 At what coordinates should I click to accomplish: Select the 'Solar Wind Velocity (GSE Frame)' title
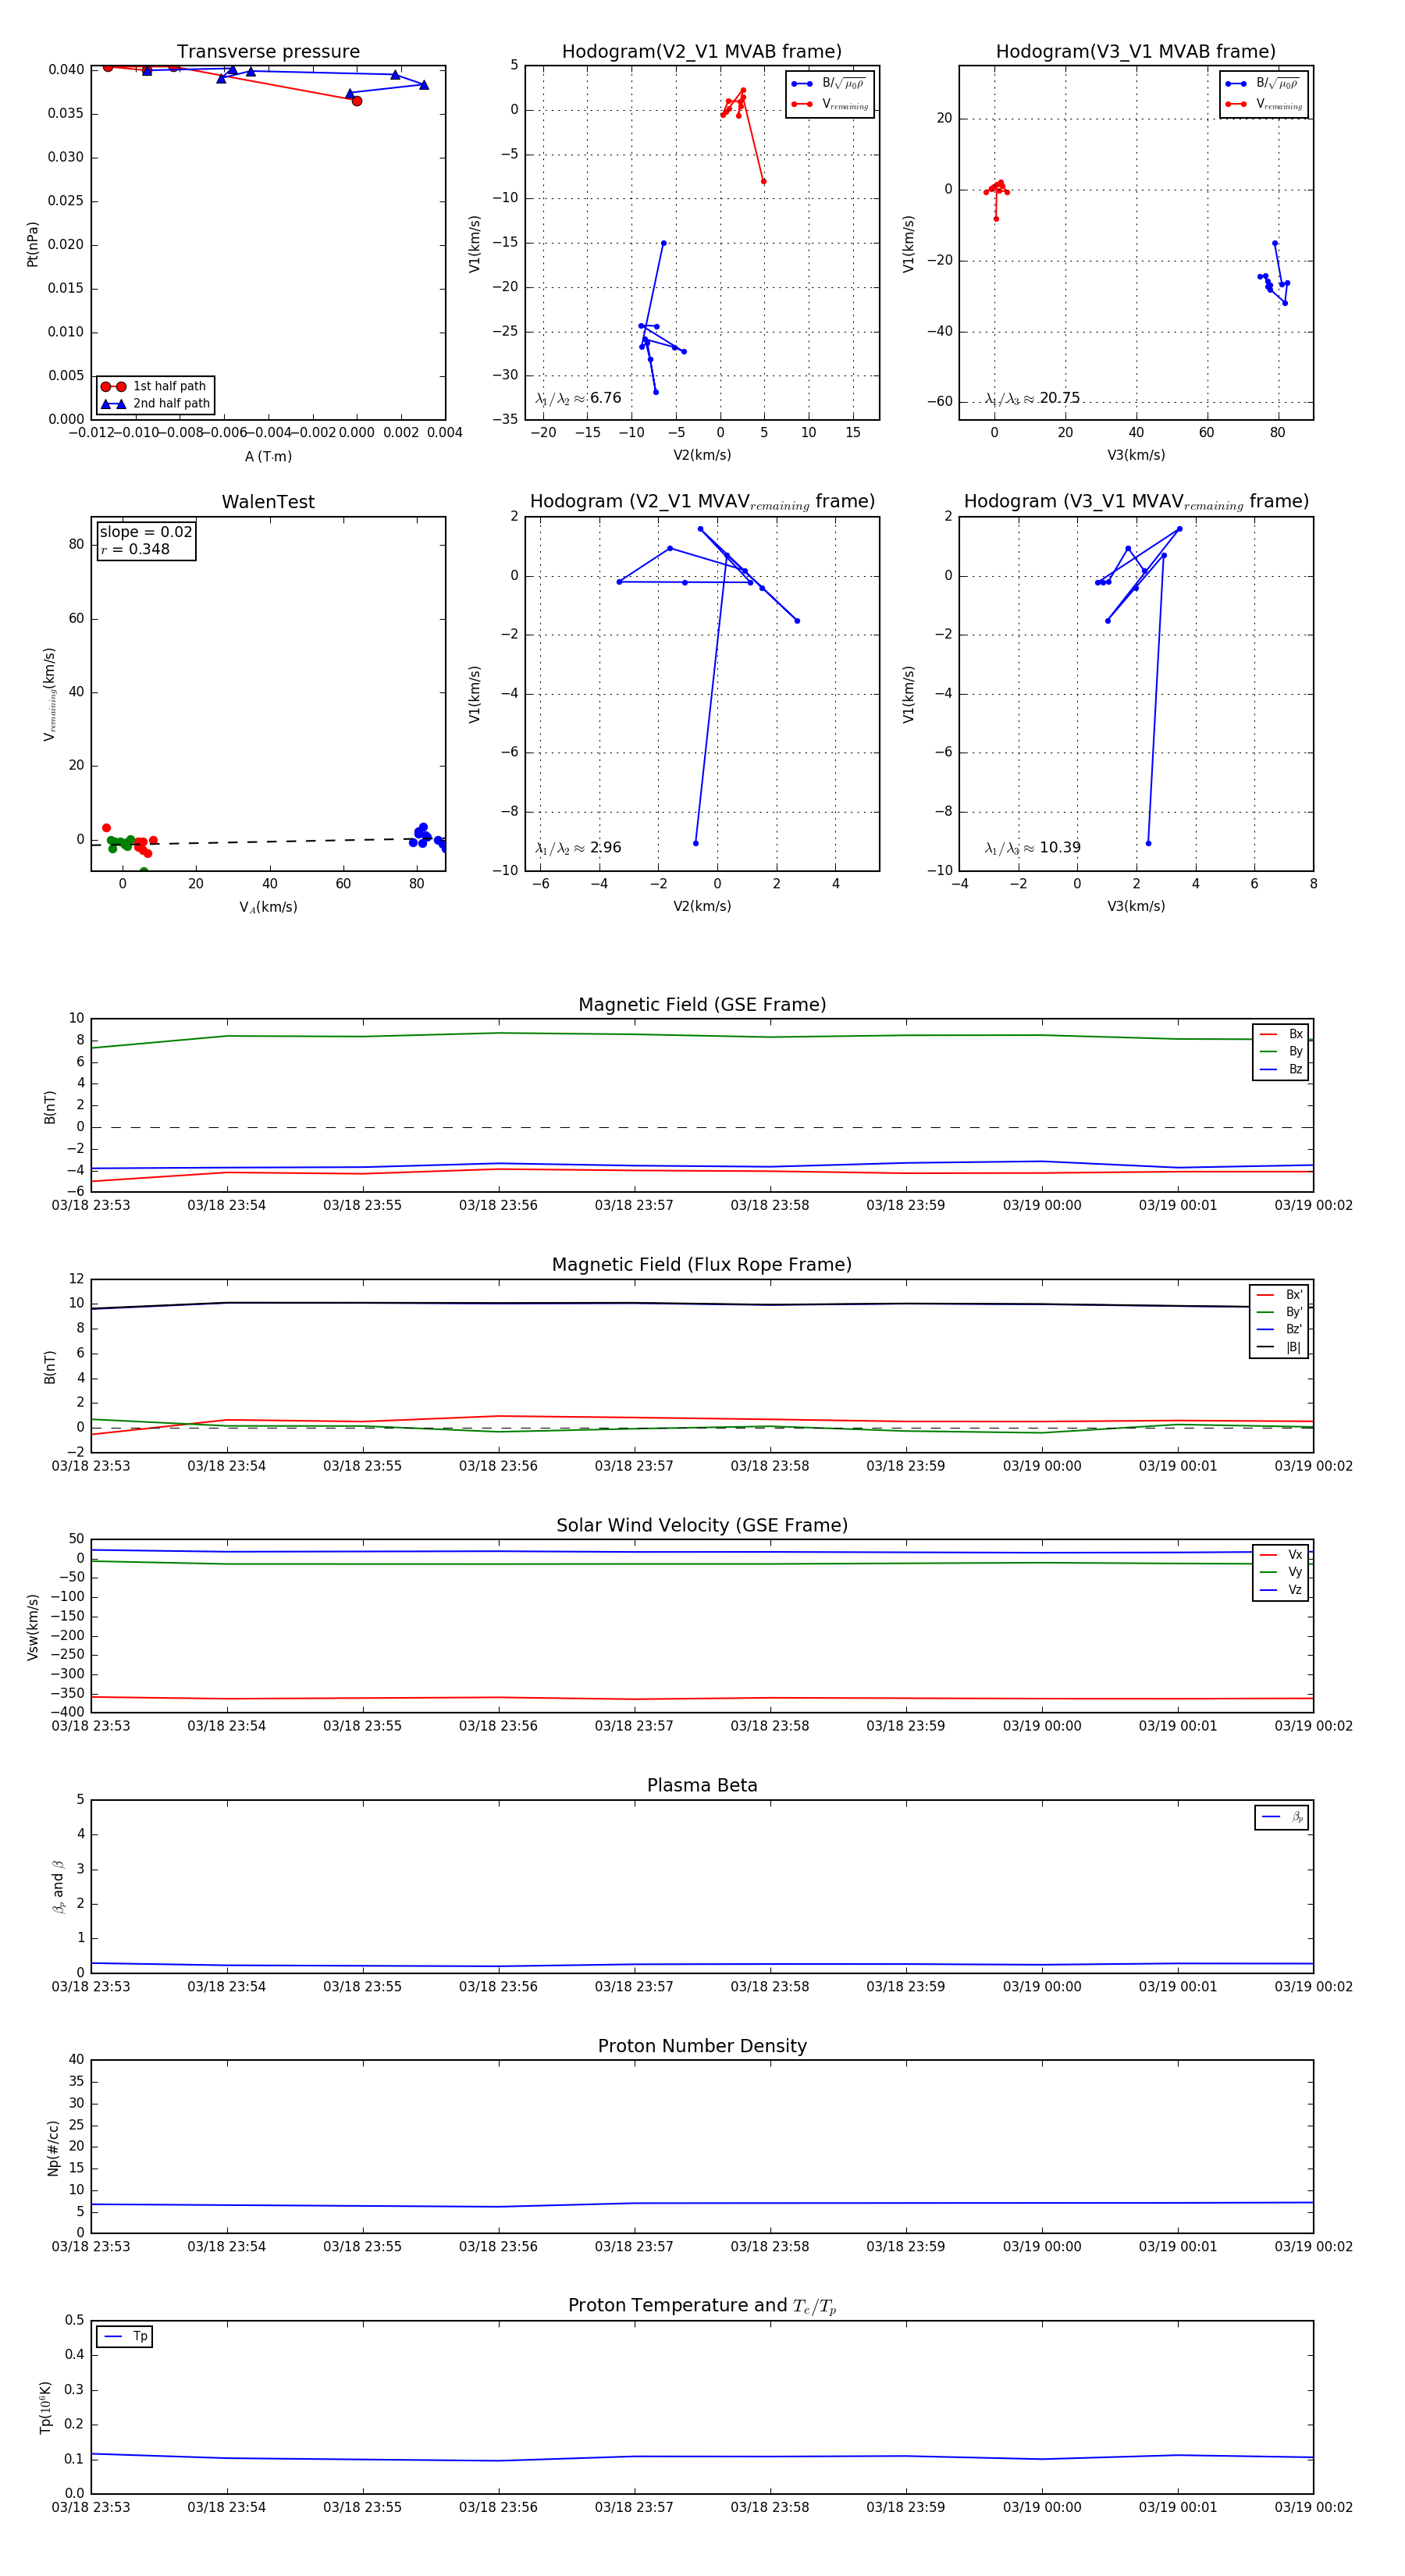(702, 1525)
